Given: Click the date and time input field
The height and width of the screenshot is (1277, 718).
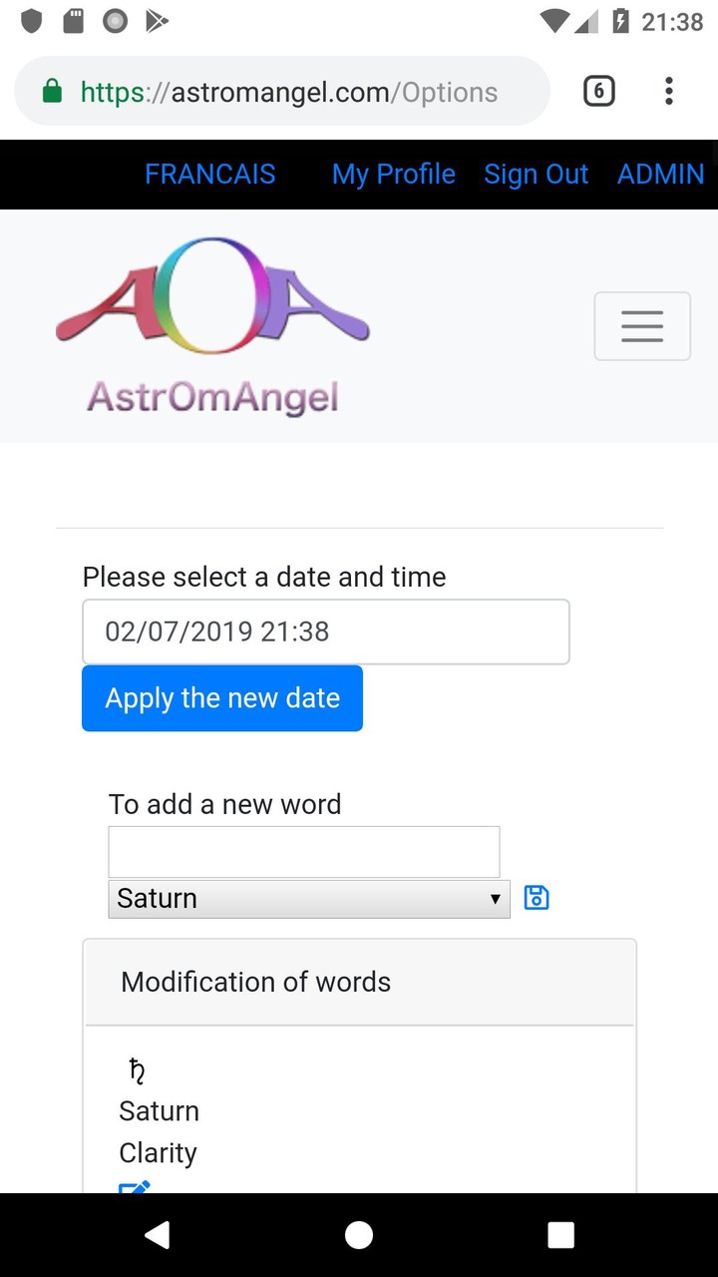Looking at the screenshot, I should (325, 632).
